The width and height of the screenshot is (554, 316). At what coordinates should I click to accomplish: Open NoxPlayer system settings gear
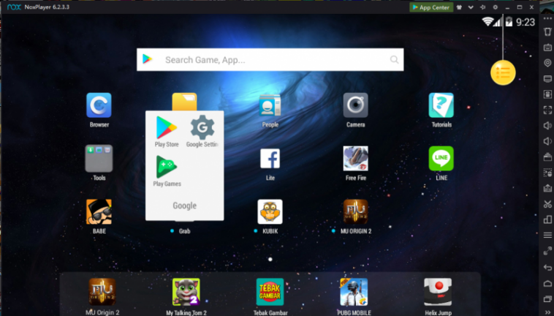(495, 7)
